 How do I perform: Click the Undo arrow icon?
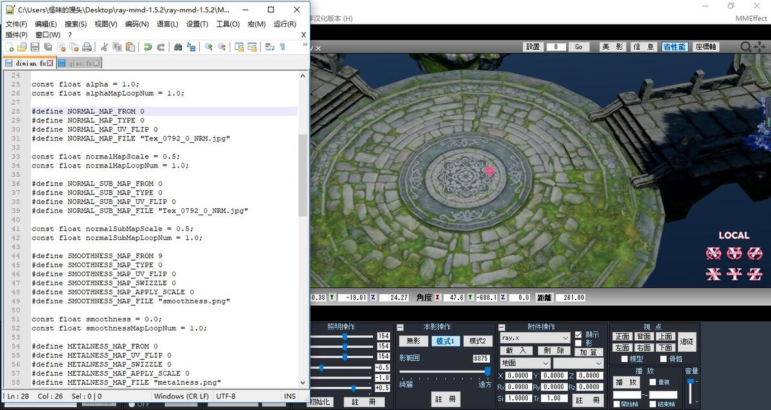147,47
